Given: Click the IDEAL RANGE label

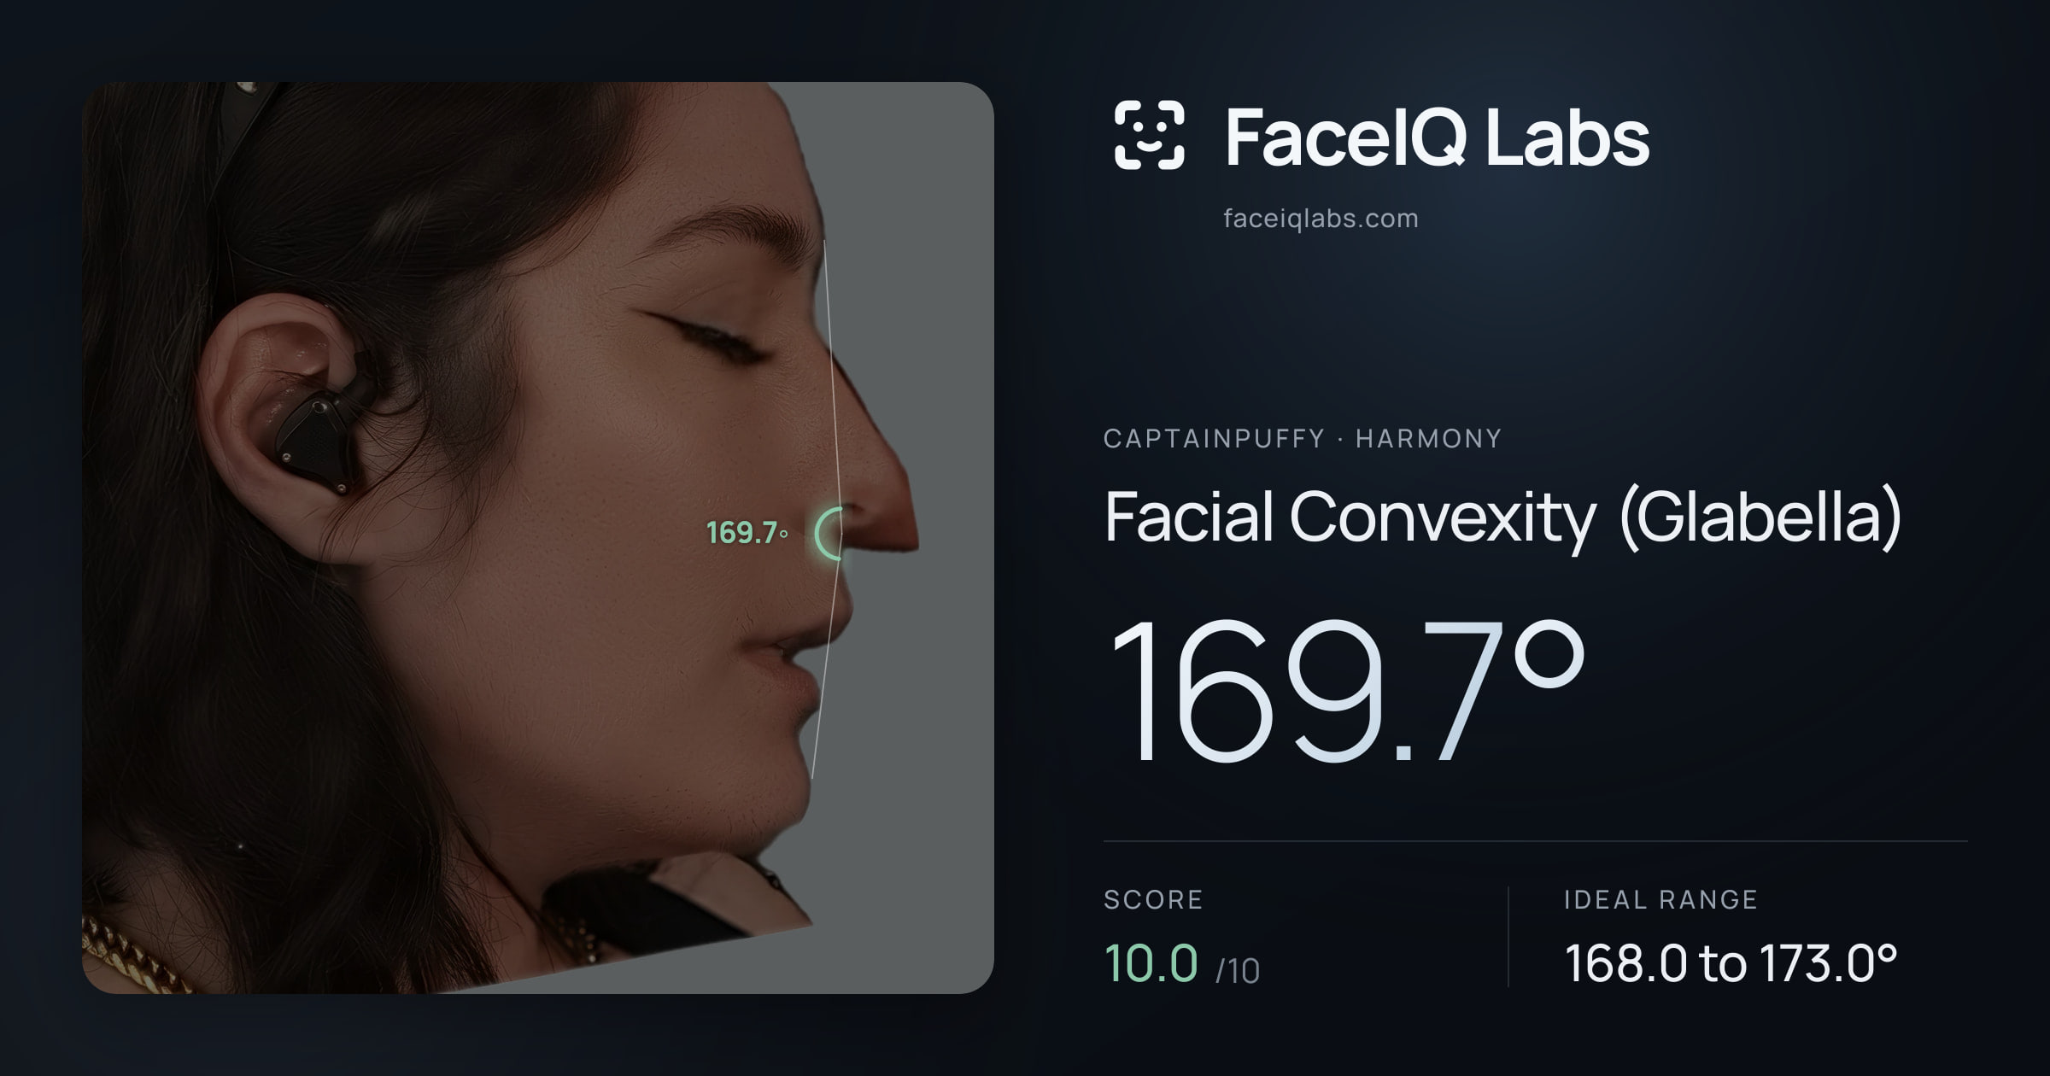Looking at the screenshot, I should click(1660, 899).
